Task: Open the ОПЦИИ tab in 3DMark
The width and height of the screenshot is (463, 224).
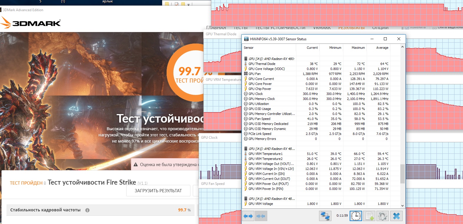Action: pos(380,28)
